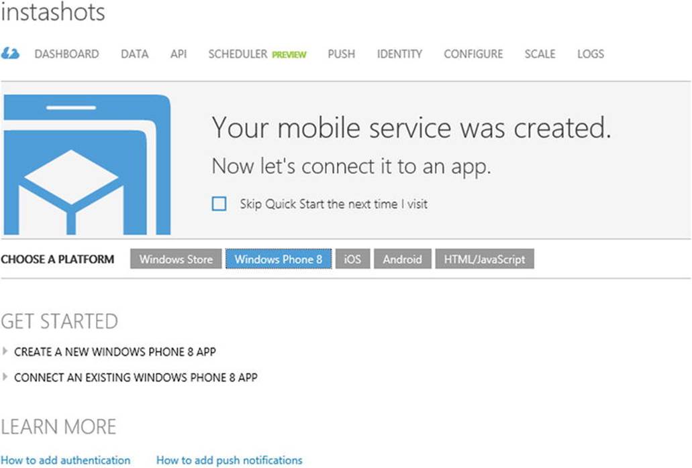Open How to add push notifications link
Screen dimensions: 692x468
[230, 460]
